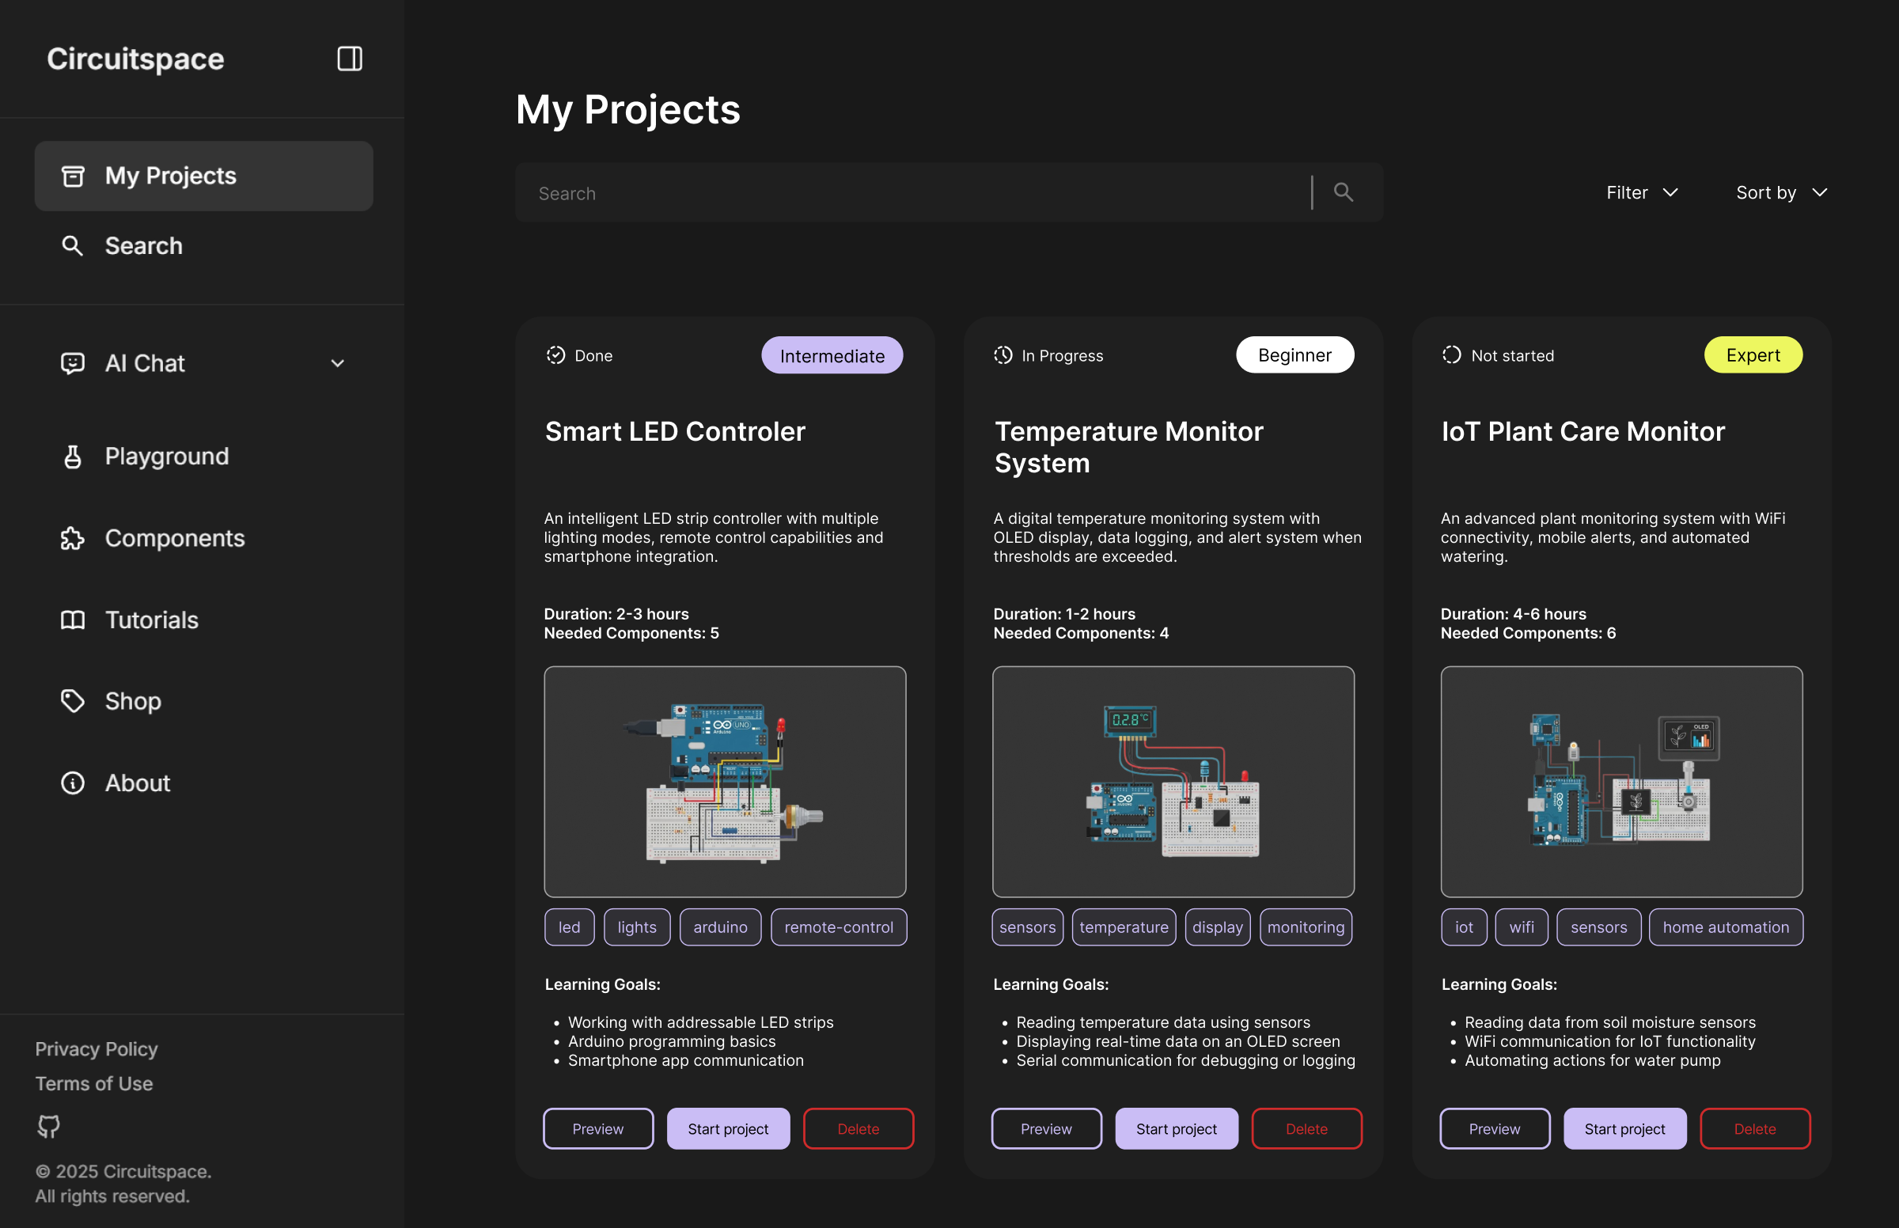The width and height of the screenshot is (1899, 1228).
Task: Start the Smart LED Controler project
Action: [728, 1128]
